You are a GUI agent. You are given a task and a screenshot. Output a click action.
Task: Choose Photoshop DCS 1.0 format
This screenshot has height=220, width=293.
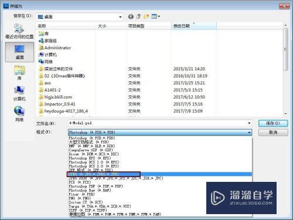pos(160,162)
